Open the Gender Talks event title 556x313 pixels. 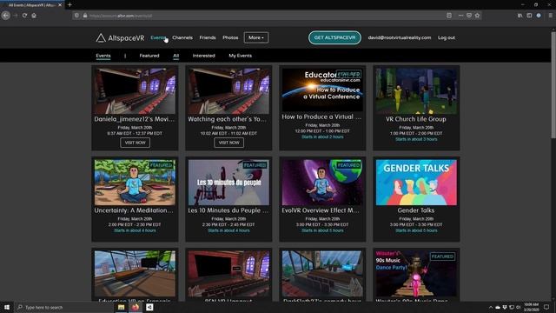point(416,210)
